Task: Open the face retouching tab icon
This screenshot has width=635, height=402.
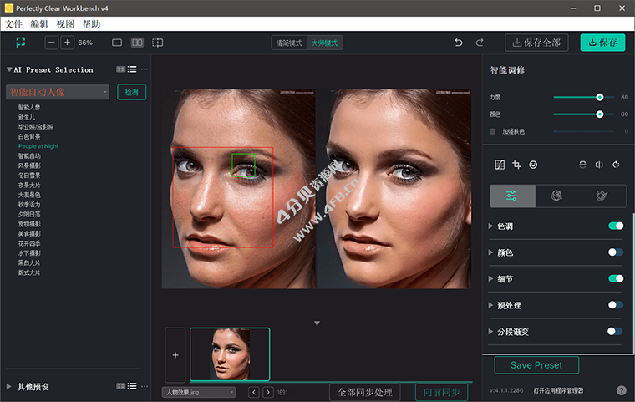Action: click(x=558, y=196)
